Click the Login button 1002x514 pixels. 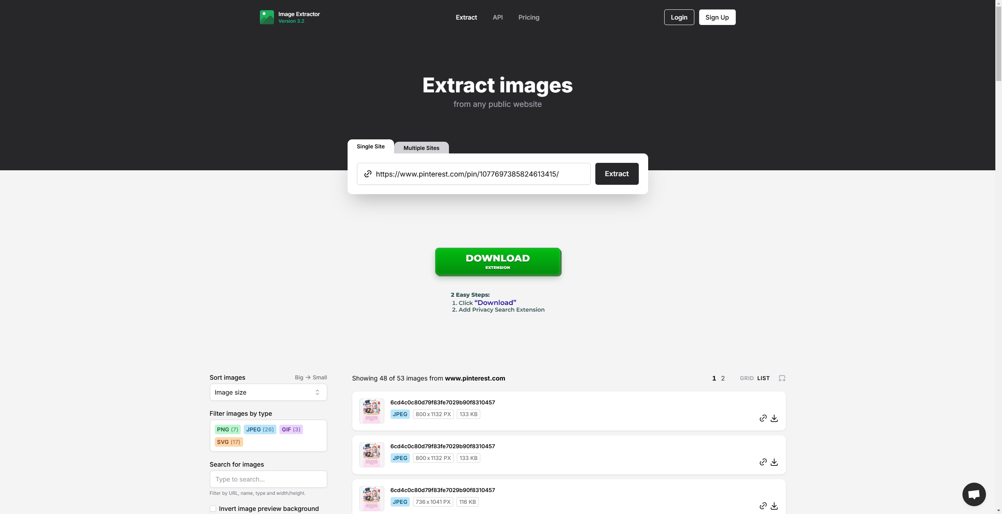(x=679, y=17)
